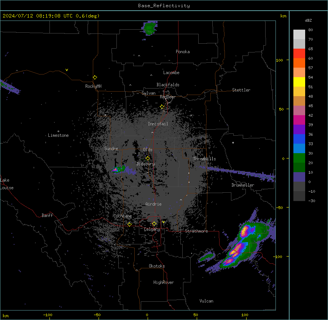Click the yellow V marker northeast of Calgary
Viewport: 328px width, 320px height.
163,222
